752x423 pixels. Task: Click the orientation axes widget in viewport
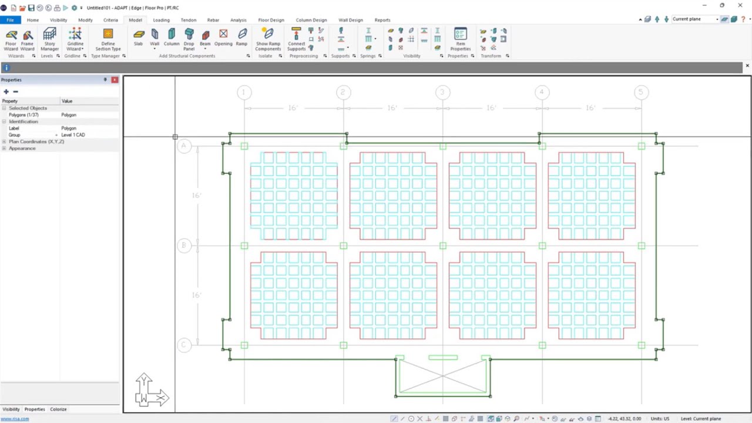coord(152,391)
